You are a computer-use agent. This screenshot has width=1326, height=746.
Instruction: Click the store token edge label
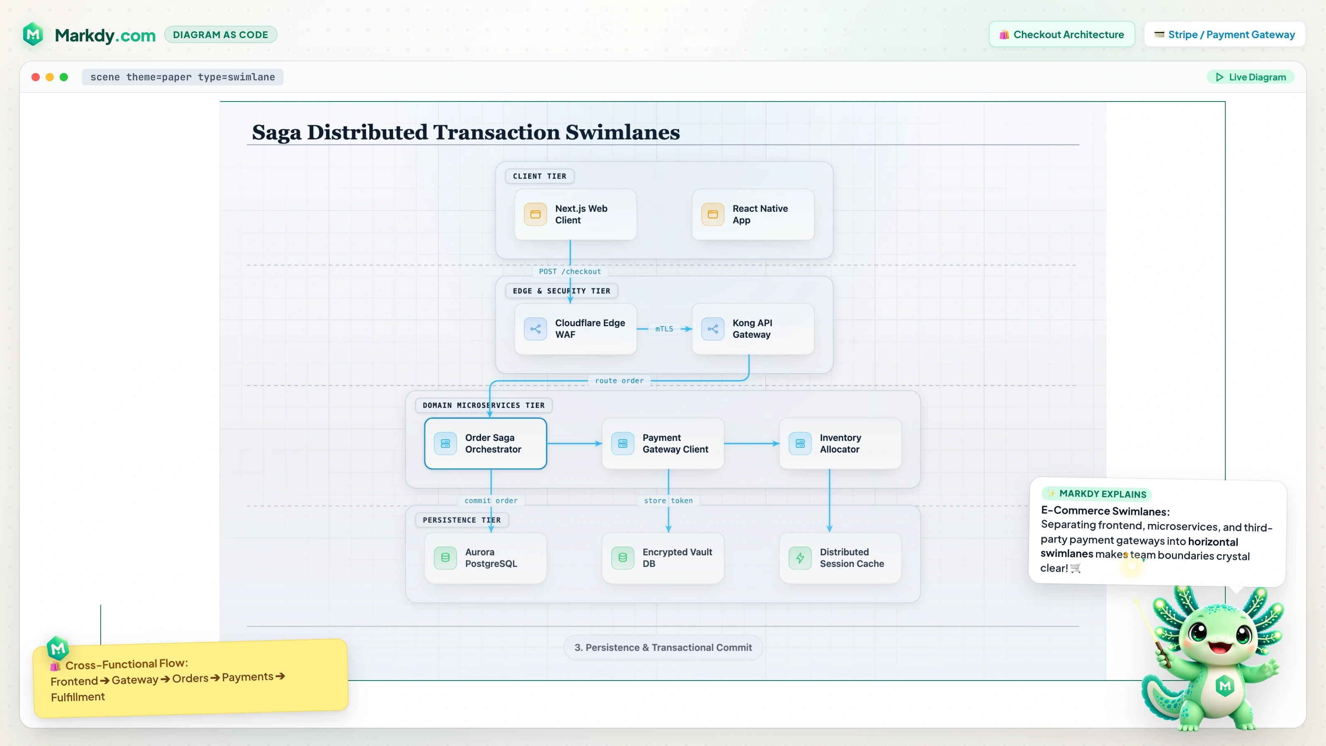668,500
